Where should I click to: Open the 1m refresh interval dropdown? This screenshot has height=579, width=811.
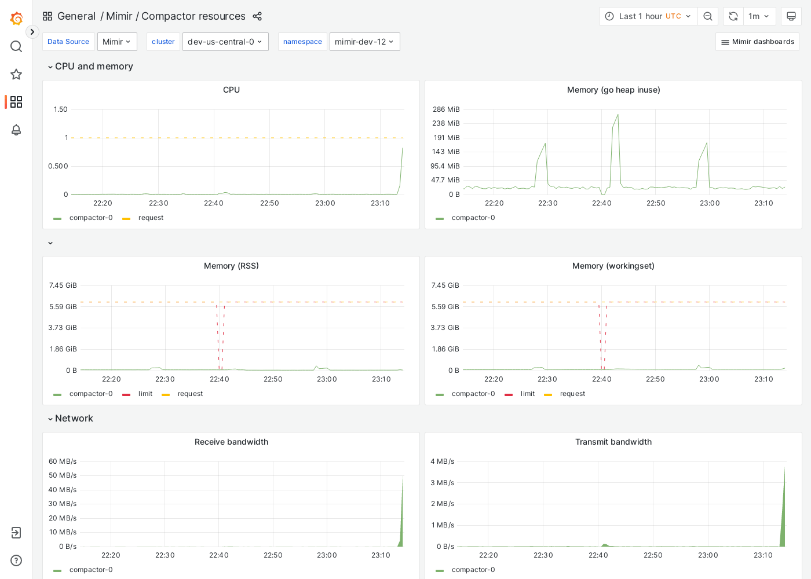click(759, 16)
